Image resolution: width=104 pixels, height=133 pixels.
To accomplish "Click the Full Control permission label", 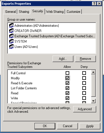I will (18, 73).
